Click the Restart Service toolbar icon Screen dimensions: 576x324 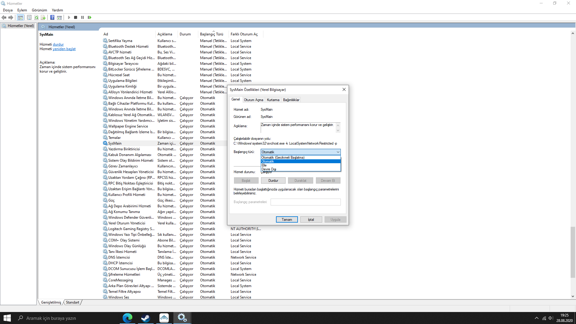point(89,17)
